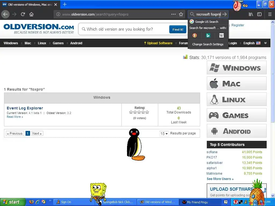Launch the media player quick launch icon
The height and width of the screenshot is (206, 275).
click(43, 202)
